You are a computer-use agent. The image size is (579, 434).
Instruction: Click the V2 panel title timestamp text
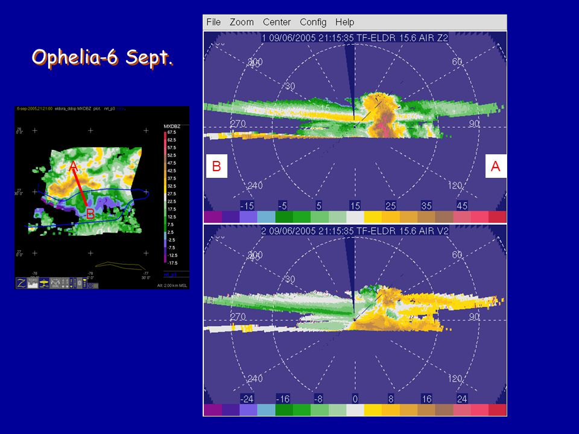(x=355, y=231)
